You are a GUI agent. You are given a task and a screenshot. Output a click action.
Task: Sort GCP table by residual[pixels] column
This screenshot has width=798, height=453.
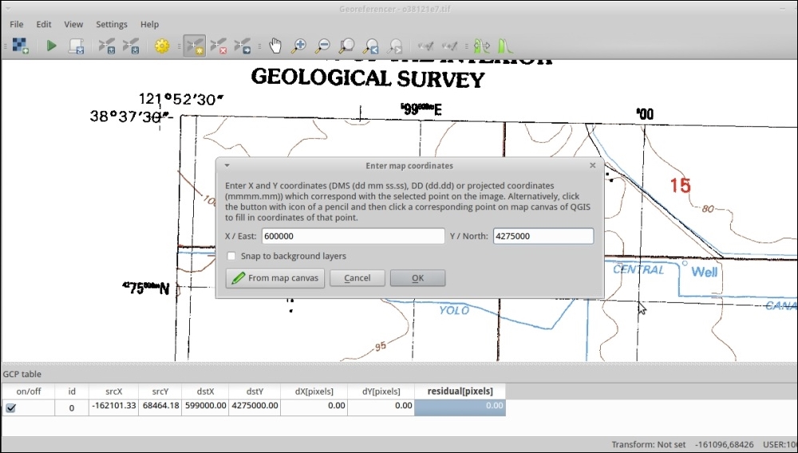(x=460, y=392)
